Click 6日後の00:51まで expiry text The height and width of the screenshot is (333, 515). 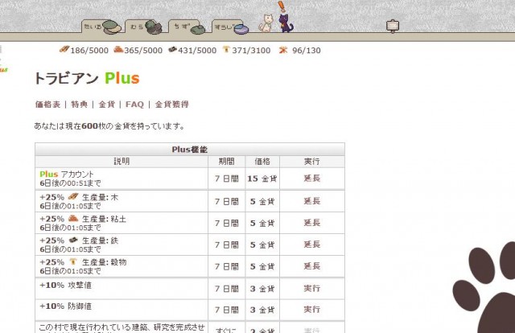pos(70,183)
